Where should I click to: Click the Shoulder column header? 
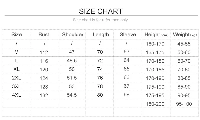[x=73, y=35]
